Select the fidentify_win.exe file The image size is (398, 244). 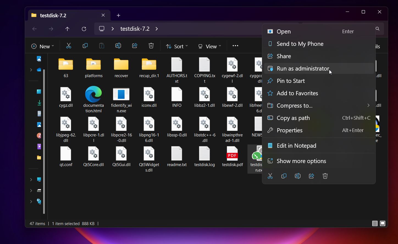coord(121,100)
